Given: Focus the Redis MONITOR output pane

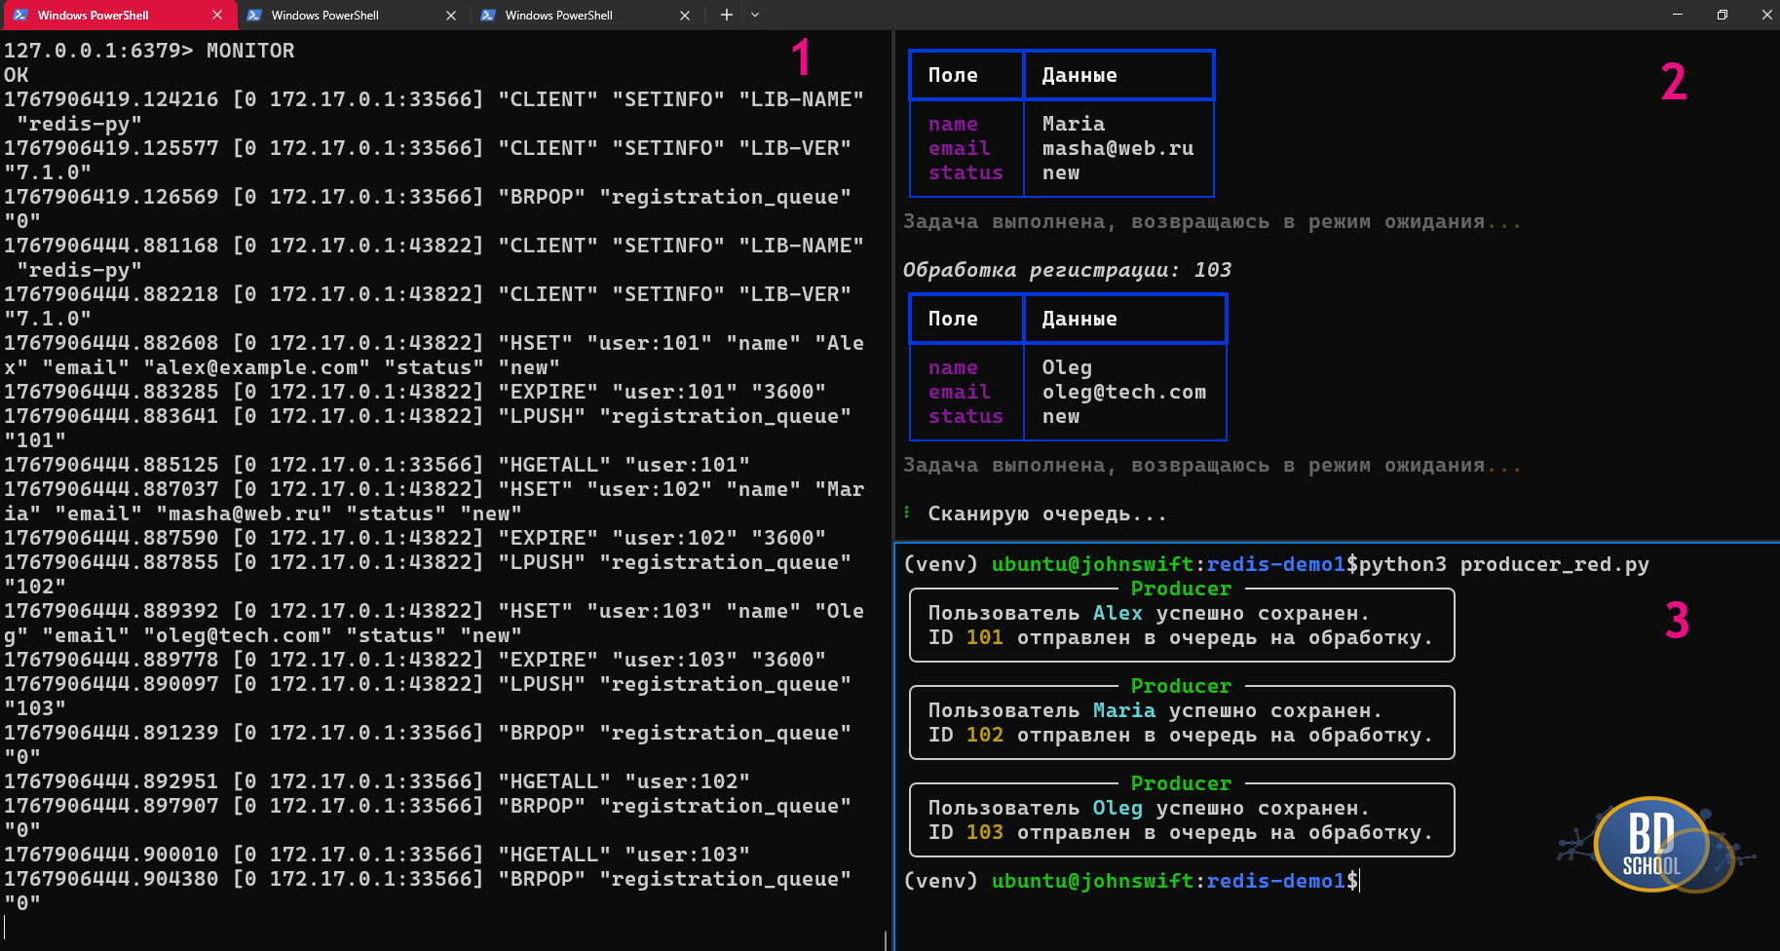Looking at the screenshot, I should tap(438, 487).
